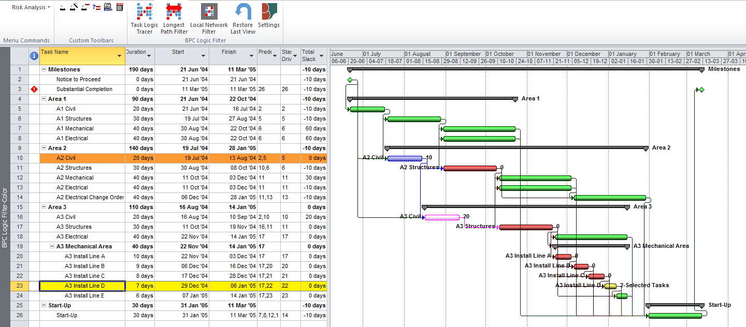This screenshot has height=327, width=746.
Task: Click the red A2 Structures Gantt bar
Action: point(470,168)
